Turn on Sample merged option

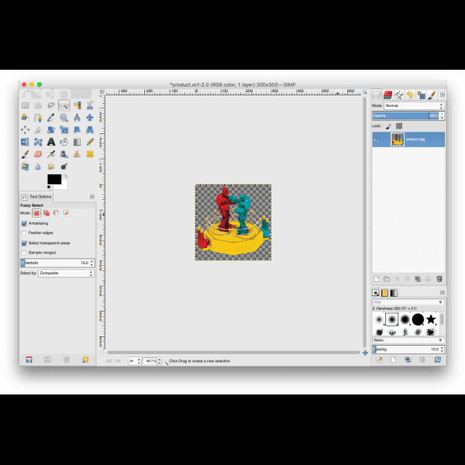(24, 253)
